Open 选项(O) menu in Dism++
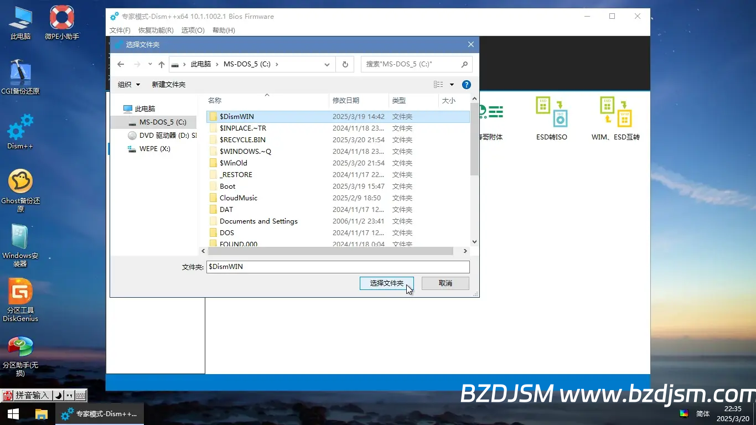This screenshot has height=425, width=756. (x=193, y=30)
